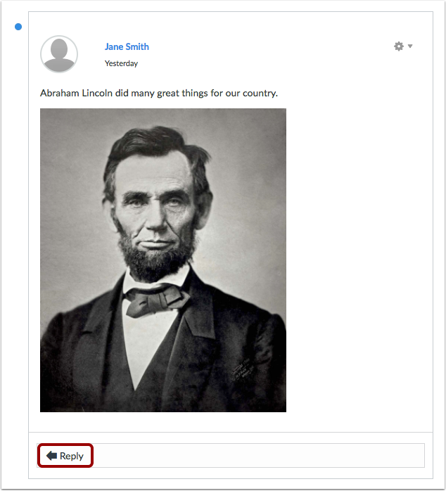Expand the dropdown arrow beside the gear

click(x=410, y=46)
